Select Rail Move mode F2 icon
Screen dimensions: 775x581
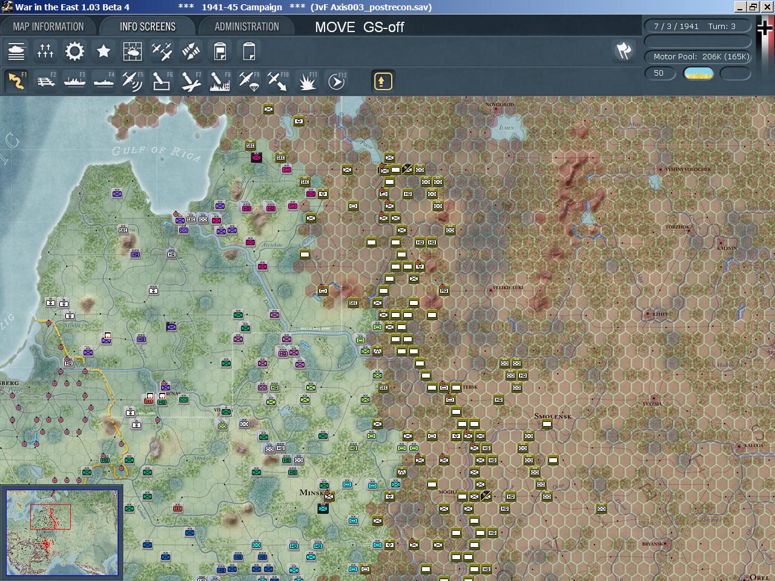[45, 81]
